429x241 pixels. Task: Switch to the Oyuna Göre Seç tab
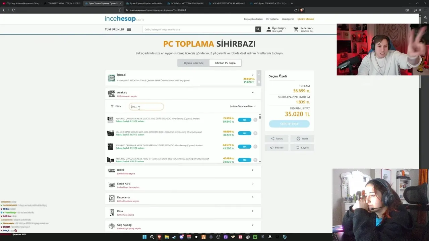[x=193, y=63]
